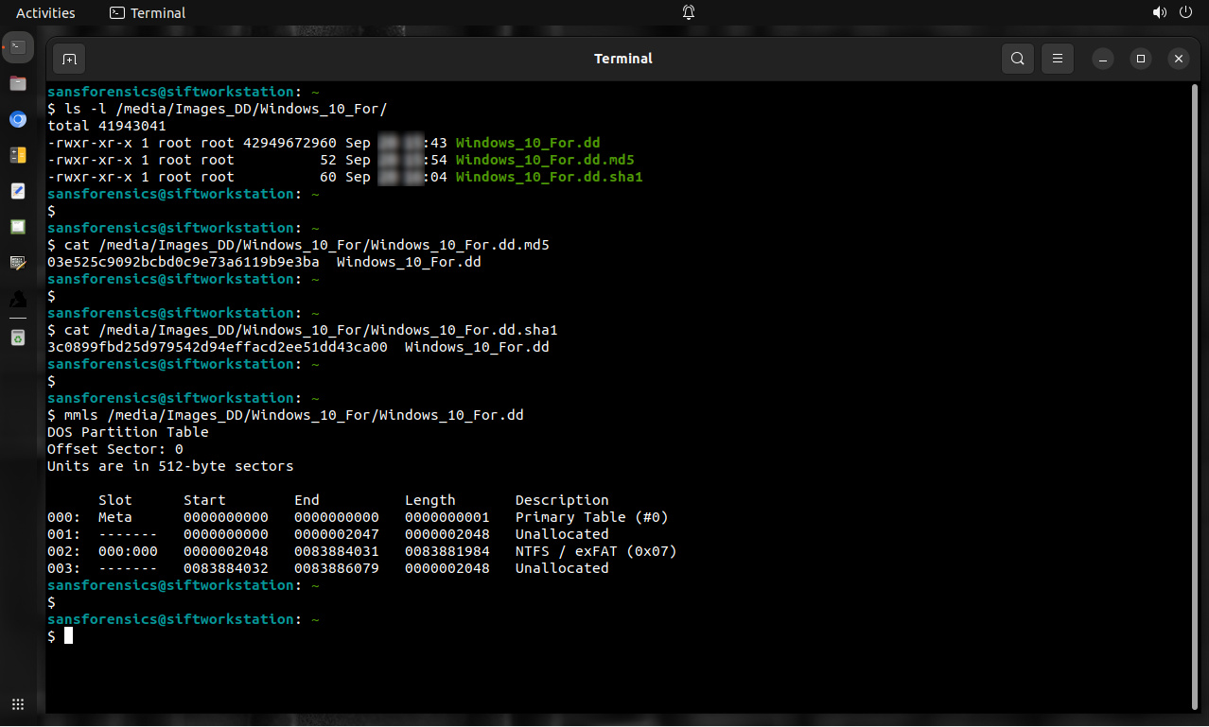Click the terminal search icon
This screenshot has width=1209, height=727.
click(x=1017, y=59)
